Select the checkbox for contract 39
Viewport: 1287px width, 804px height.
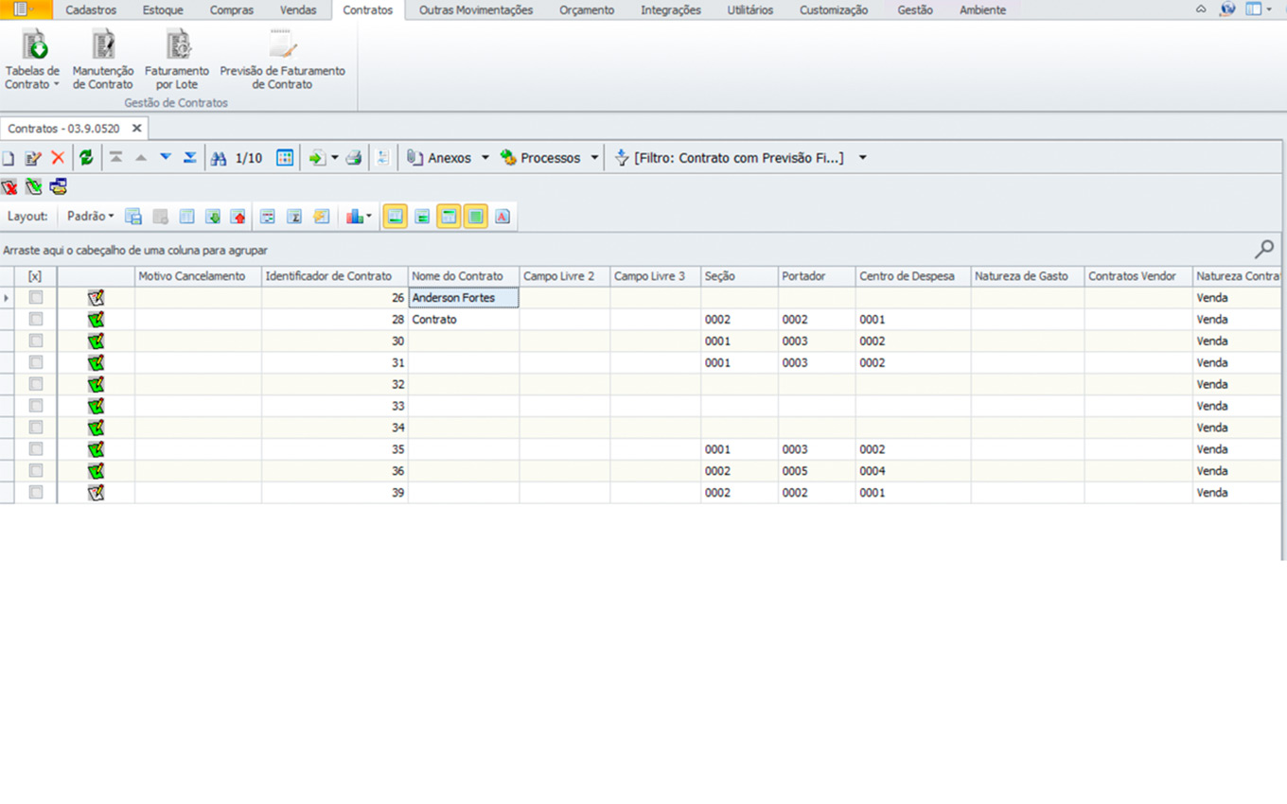(x=36, y=493)
